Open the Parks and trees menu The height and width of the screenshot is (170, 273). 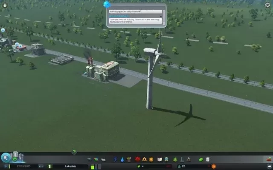175,159
